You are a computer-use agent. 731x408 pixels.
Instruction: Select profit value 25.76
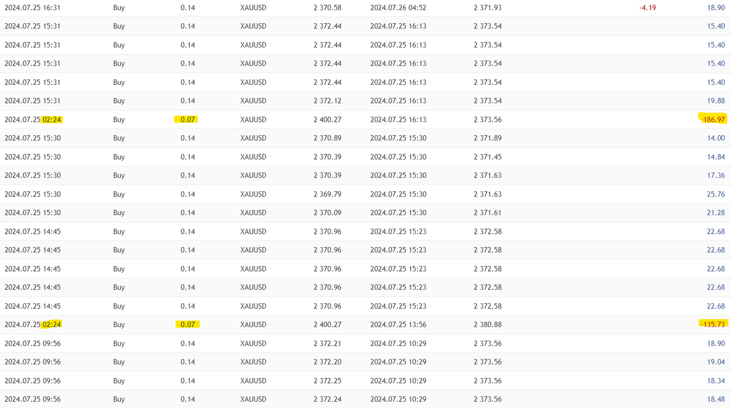[716, 194]
